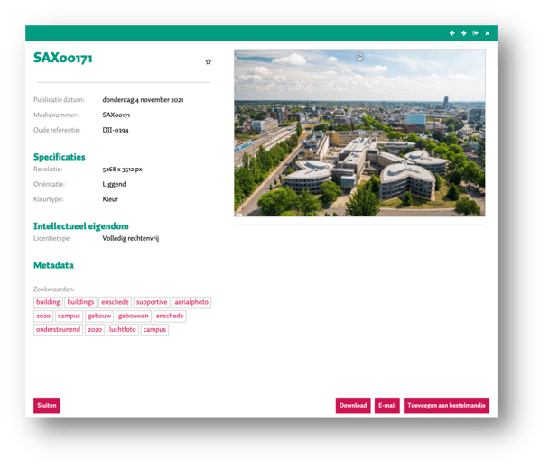Click orientation value 'Liggend'
This screenshot has width=549, height=468.
114,184
